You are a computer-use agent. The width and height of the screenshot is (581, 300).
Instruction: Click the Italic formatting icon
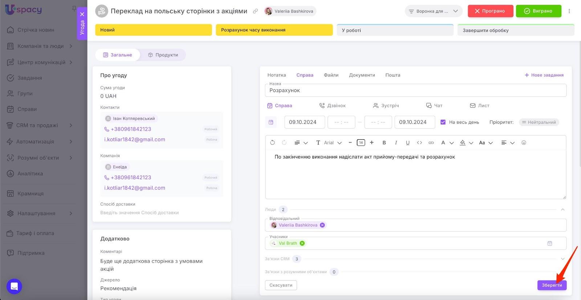396,143
